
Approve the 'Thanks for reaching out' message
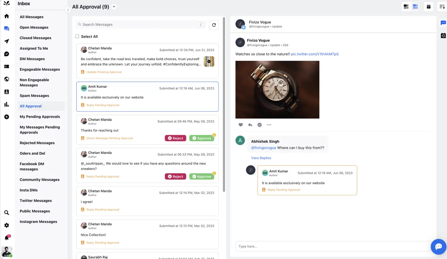click(x=202, y=138)
